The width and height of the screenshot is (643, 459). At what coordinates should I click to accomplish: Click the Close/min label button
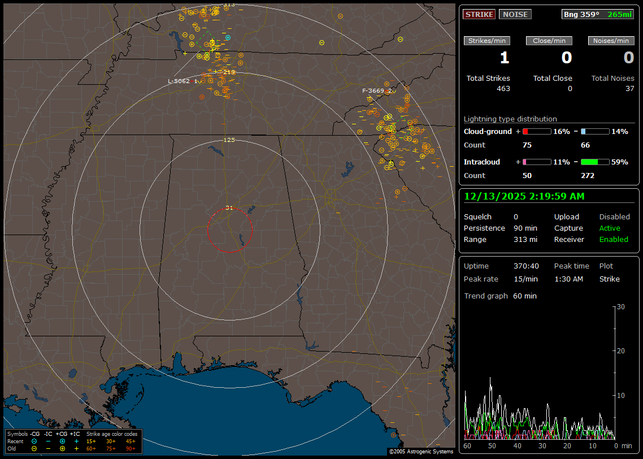[549, 41]
